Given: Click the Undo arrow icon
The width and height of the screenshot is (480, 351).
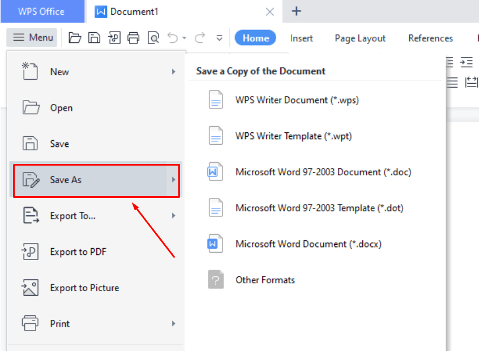Looking at the screenshot, I should coord(173,38).
